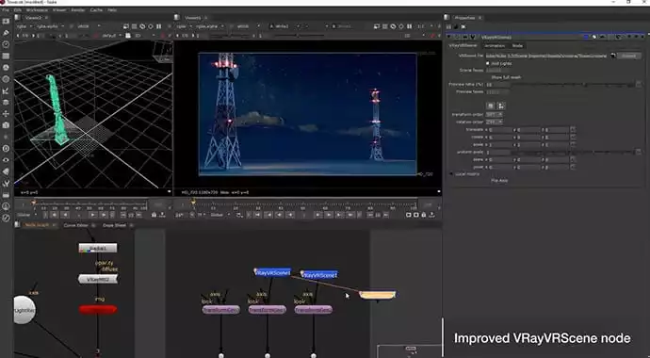Click the playhead marker on Viewer1 timeline
This screenshot has height=358, width=650.
click(193, 203)
